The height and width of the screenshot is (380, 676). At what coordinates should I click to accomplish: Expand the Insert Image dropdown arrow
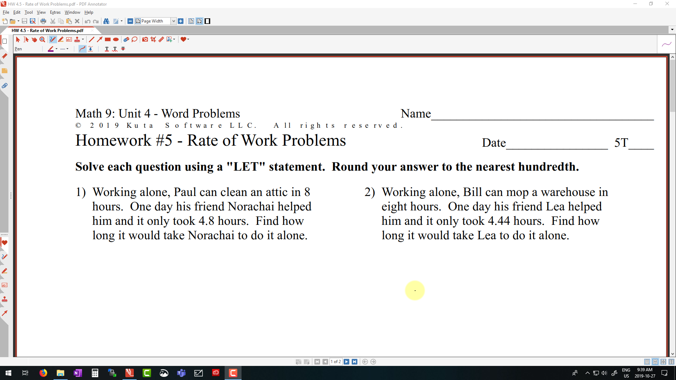[174, 39]
